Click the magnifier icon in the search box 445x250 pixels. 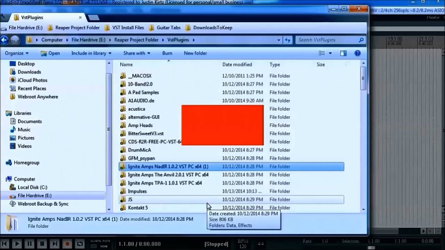click(x=362, y=40)
